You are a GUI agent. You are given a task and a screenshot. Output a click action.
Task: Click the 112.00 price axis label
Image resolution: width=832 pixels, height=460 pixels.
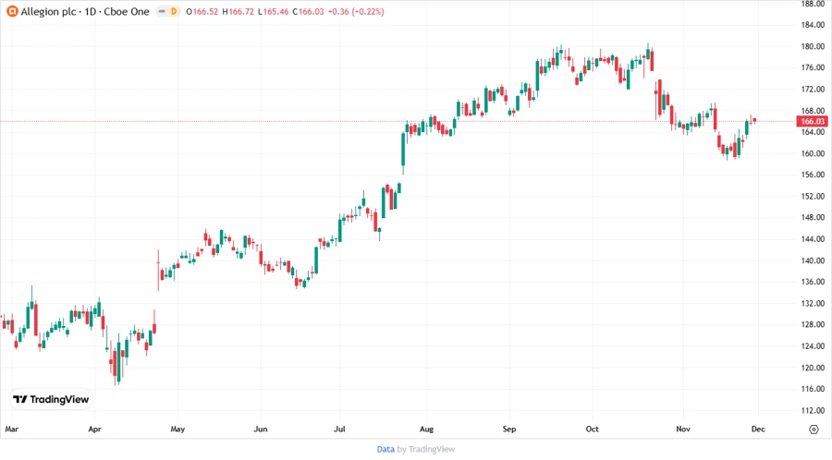[x=813, y=410]
